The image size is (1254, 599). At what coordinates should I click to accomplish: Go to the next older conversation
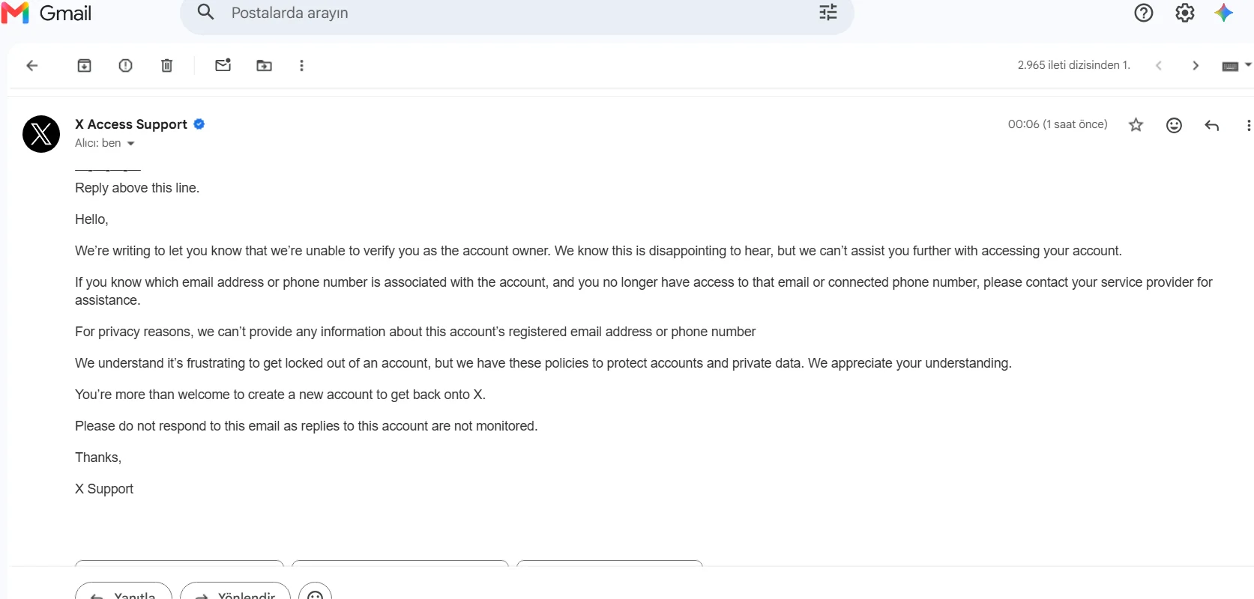pos(1196,66)
